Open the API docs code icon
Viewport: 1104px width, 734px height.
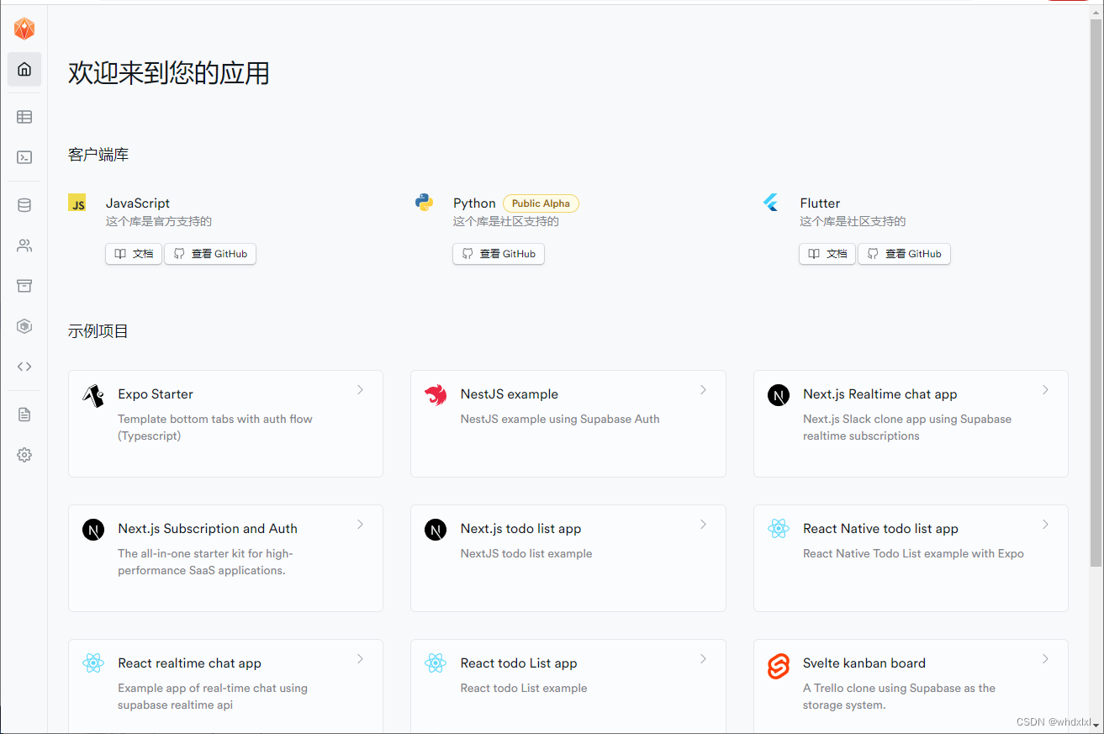tap(24, 366)
